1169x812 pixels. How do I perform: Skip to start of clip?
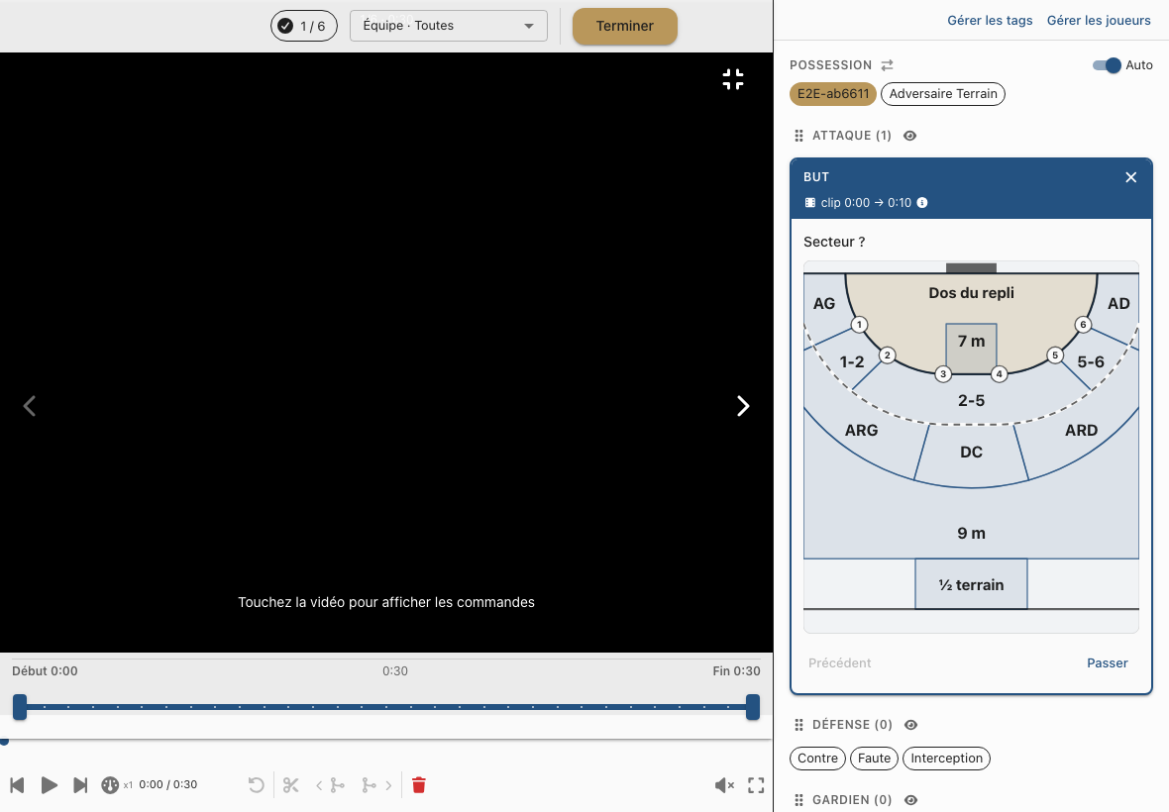click(x=17, y=785)
